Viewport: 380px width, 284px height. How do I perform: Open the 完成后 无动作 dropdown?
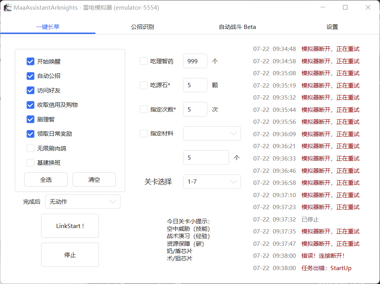point(83,202)
